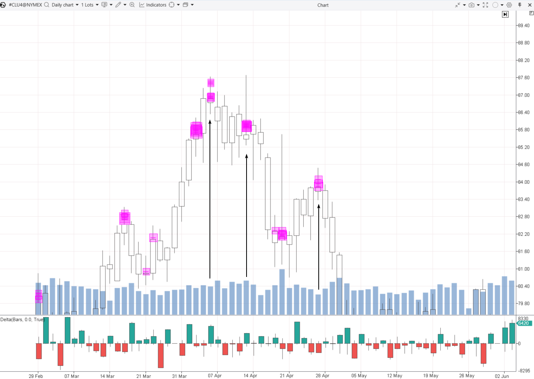Click the window layout icon

point(186,5)
